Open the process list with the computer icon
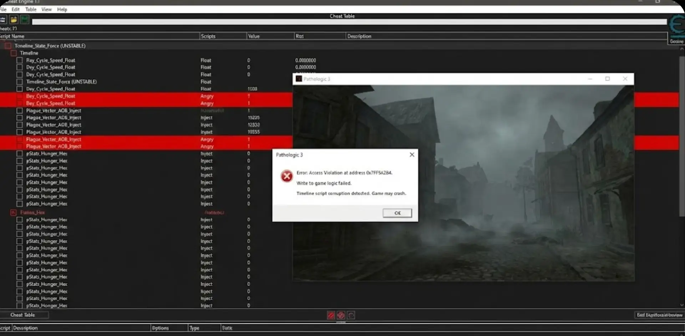 3,20
